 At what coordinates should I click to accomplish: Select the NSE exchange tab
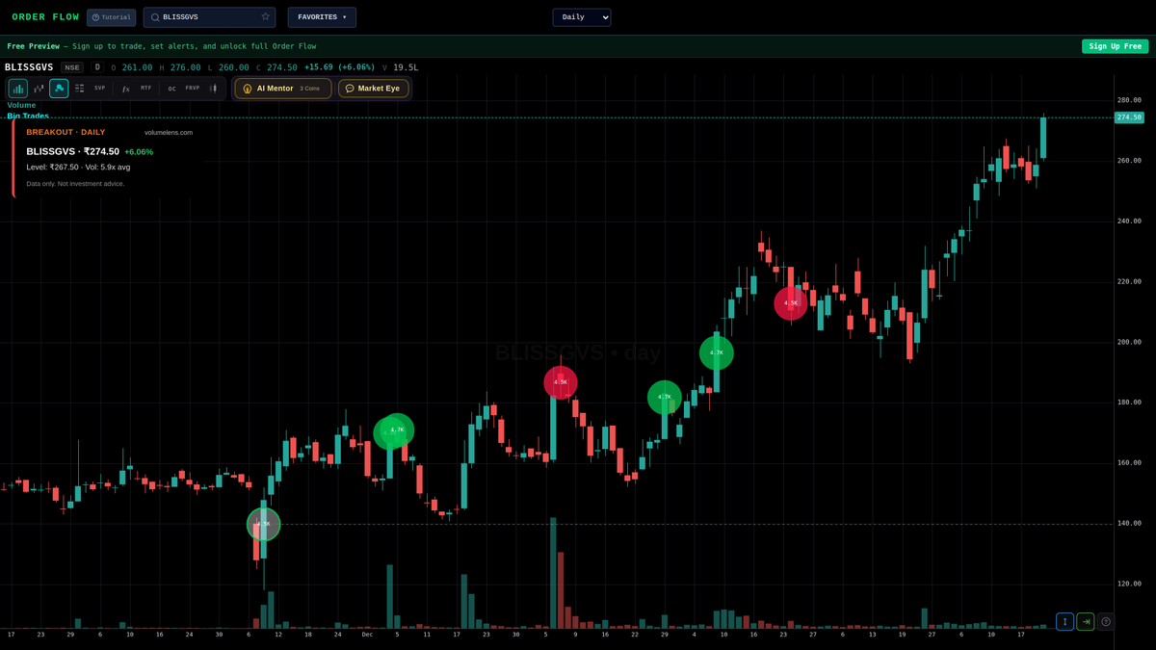coord(71,67)
